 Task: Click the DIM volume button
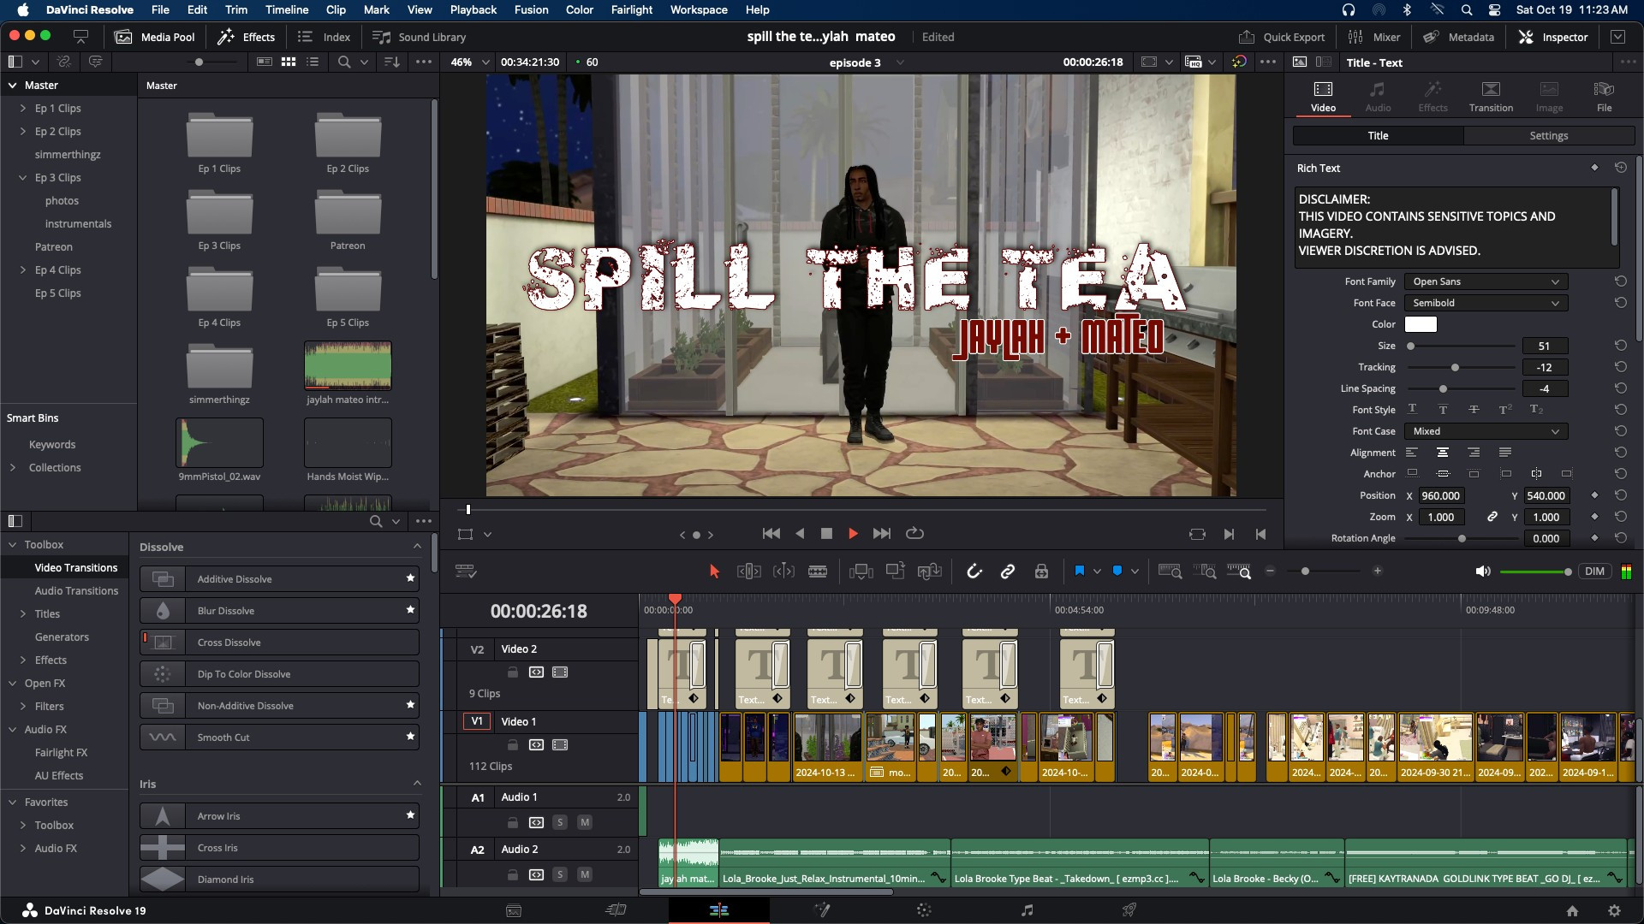click(x=1594, y=572)
